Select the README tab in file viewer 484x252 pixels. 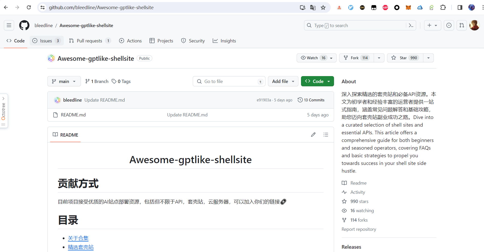point(66,135)
